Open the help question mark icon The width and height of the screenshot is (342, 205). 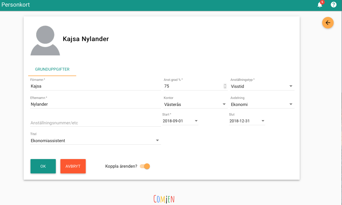point(333,5)
